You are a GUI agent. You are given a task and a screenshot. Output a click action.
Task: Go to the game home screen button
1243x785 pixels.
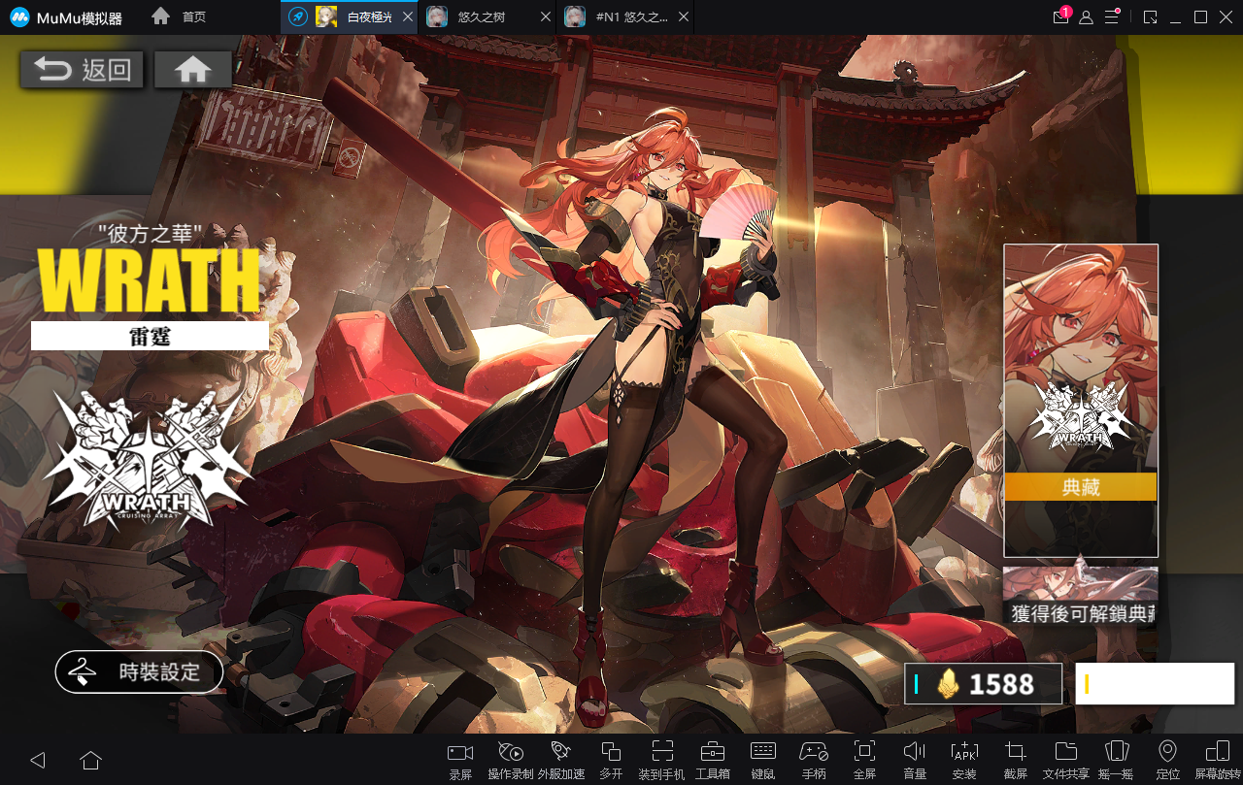[193, 70]
